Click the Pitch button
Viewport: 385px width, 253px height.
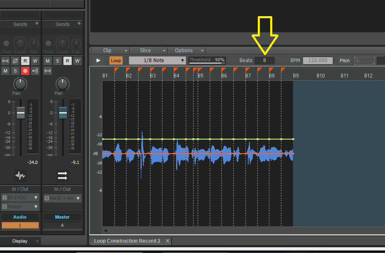[x=344, y=60]
